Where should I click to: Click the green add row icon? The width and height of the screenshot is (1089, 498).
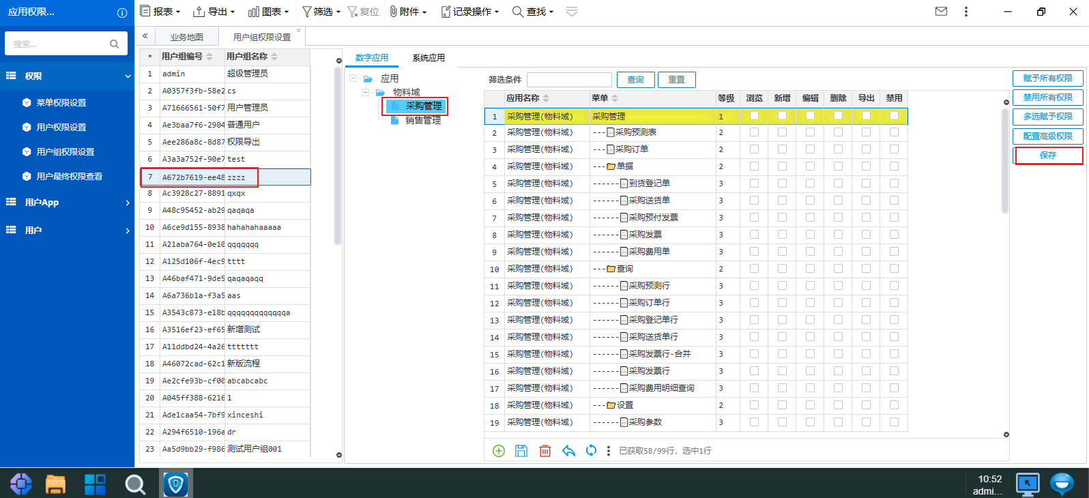pos(499,451)
